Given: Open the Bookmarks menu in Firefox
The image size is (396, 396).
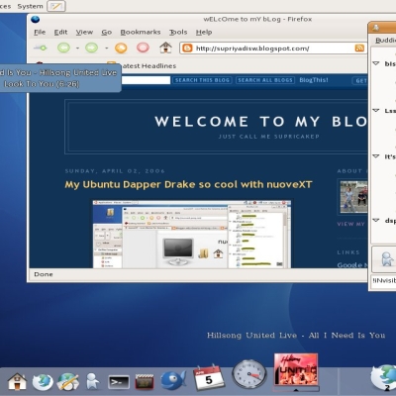Looking at the screenshot, I should [141, 32].
